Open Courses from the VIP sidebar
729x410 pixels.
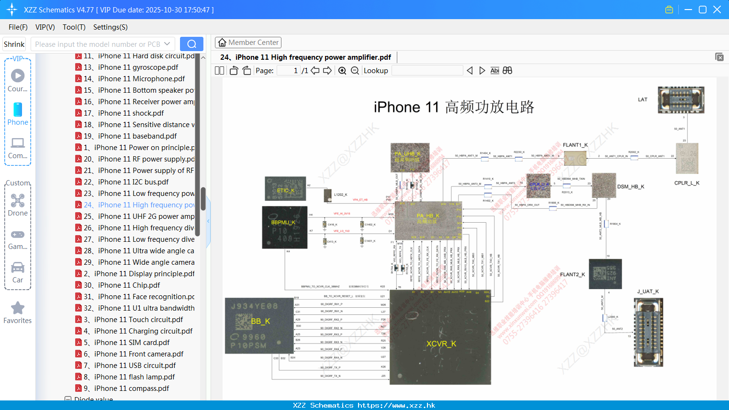(x=18, y=80)
